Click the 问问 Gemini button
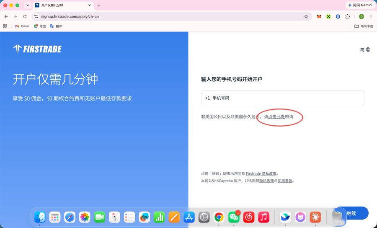Screen dimensions: 377x228 point(360,5)
